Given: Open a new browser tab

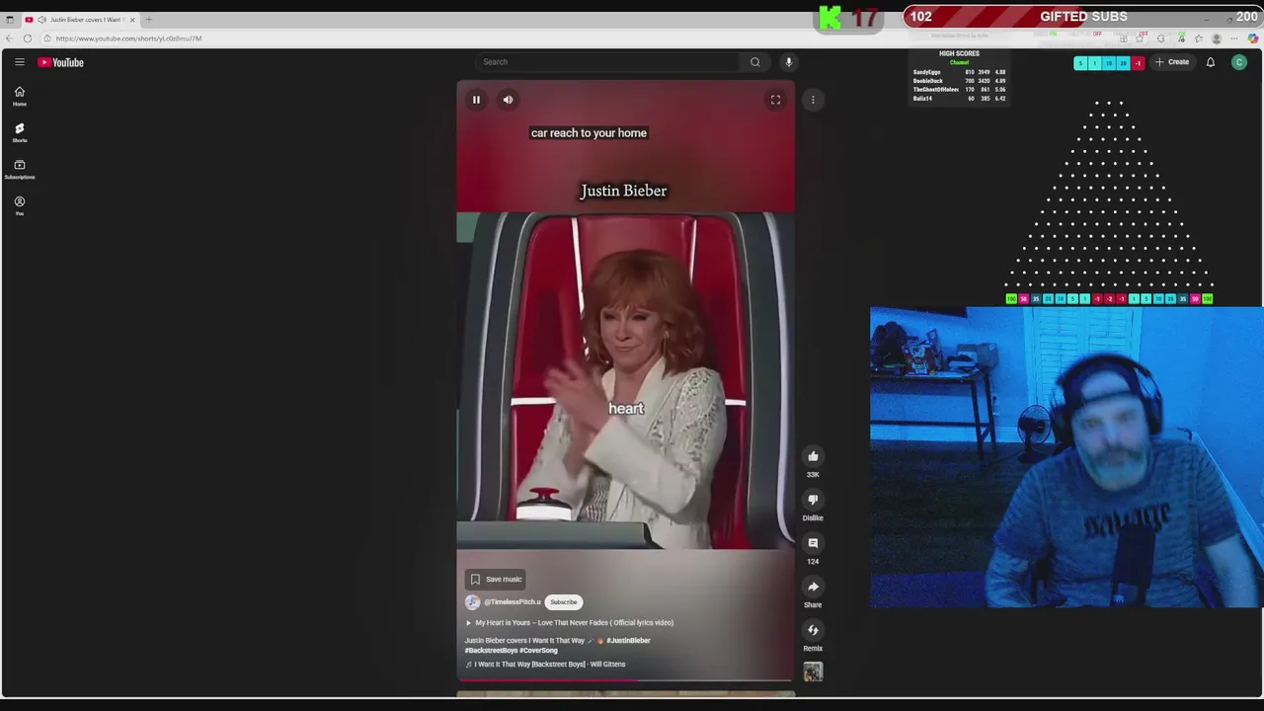Looking at the screenshot, I should [148, 20].
